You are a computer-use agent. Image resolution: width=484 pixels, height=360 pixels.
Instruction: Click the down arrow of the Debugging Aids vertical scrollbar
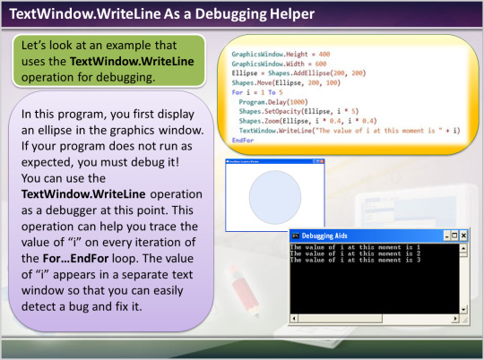click(x=463, y=310)
